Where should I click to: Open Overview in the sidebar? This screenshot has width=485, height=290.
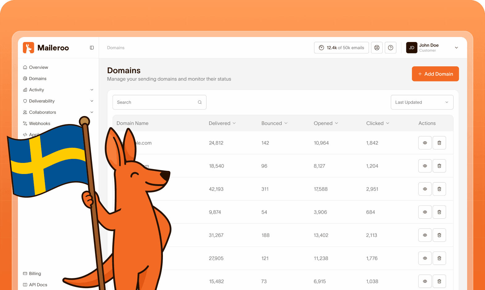39,67
